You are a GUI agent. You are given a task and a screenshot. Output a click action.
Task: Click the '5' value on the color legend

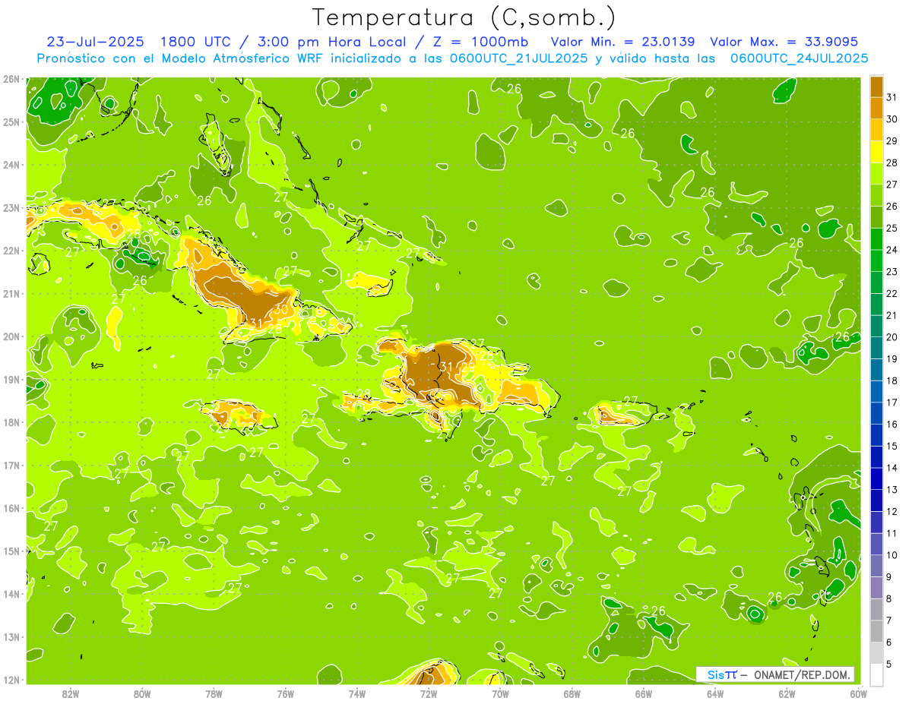click(x=889, y=665)
